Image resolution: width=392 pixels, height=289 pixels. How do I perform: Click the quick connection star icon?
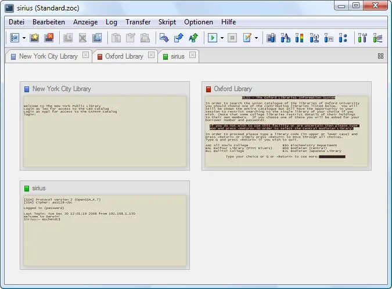(34, 38)
